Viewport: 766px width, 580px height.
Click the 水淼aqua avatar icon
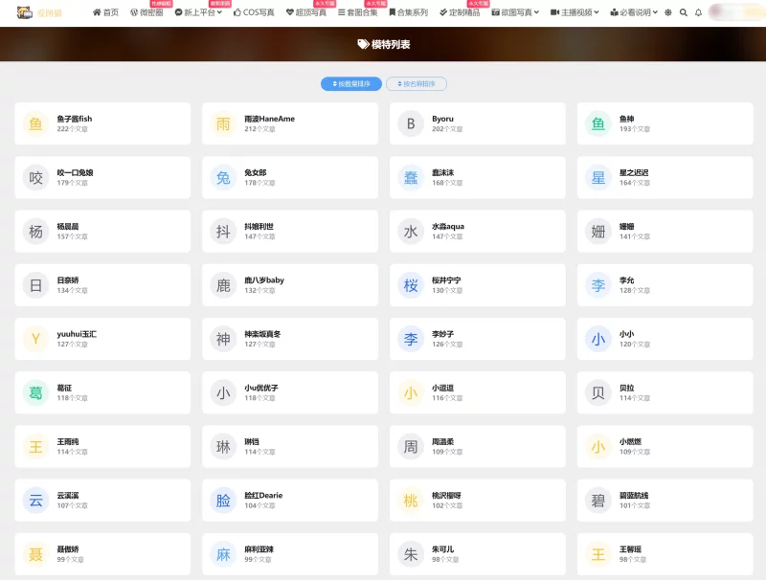[411, 232]
